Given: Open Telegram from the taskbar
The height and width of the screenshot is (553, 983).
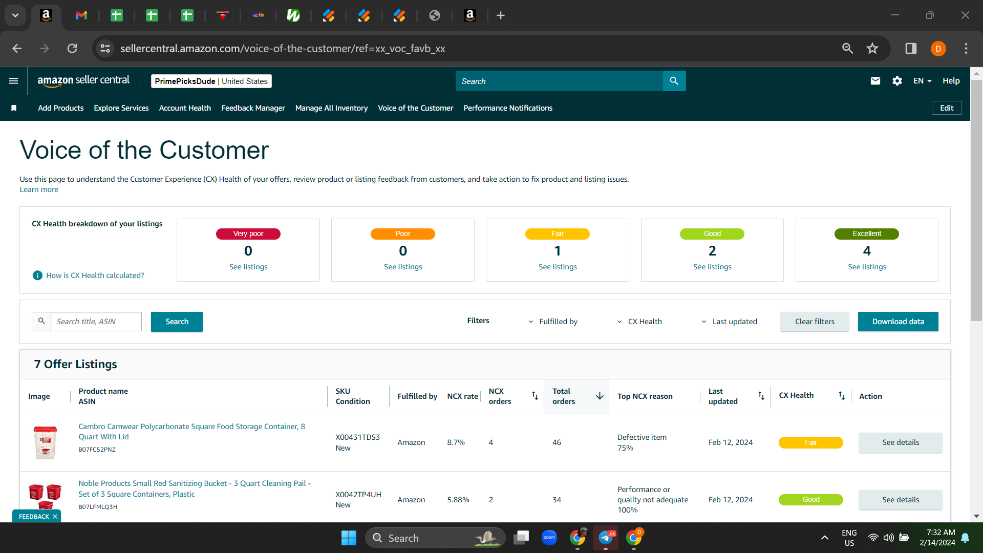Looking at the screenshot, I should pyautogui.click(x=606, y=538).
